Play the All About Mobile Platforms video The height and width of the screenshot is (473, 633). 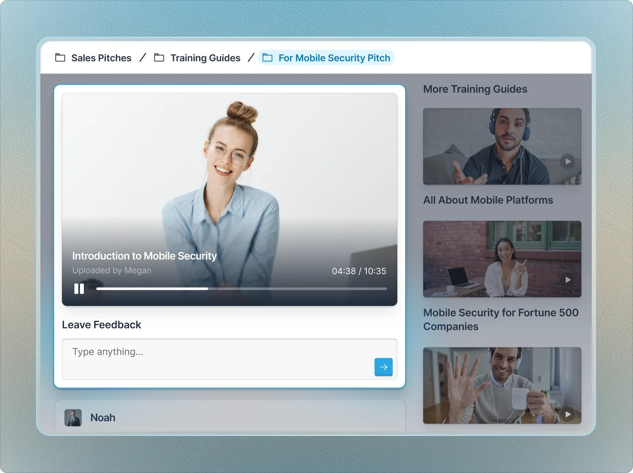point(568,162)
